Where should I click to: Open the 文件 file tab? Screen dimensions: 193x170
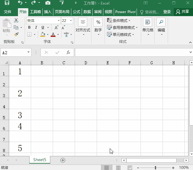pyautogui.click(x=8, y=12)
